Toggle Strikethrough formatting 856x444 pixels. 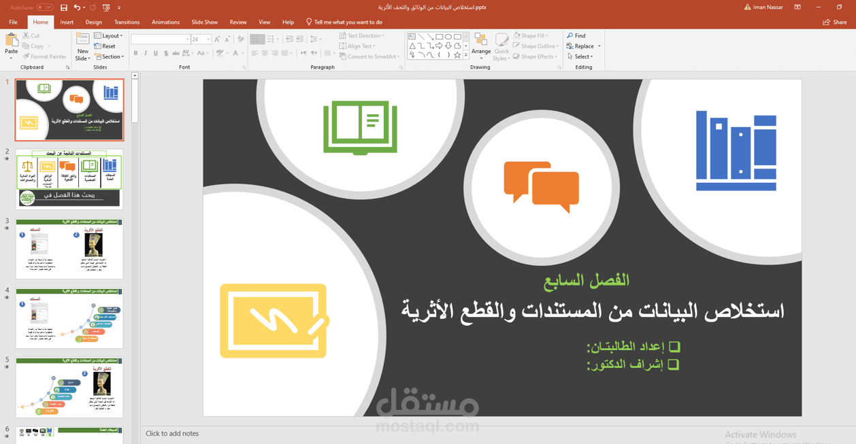click(176, 53)
